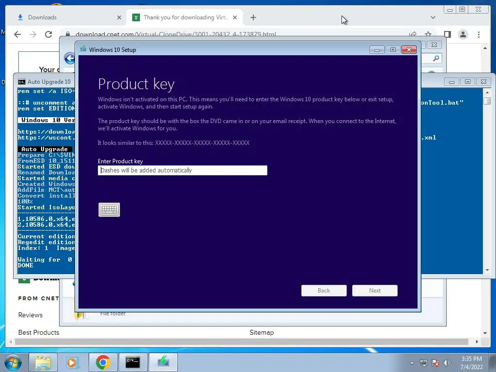Click console window scroll-down arrow
This screenshot has width=496, height=372.
tap(487, 270)
